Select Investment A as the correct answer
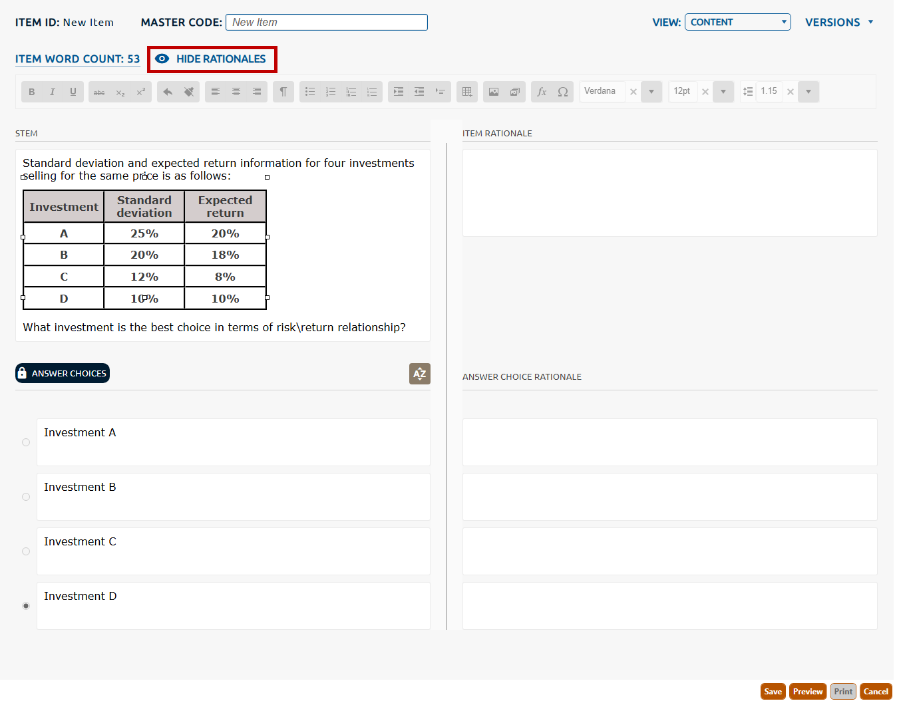Viewport: 897px width, 703px height. (x=26, y=442)
